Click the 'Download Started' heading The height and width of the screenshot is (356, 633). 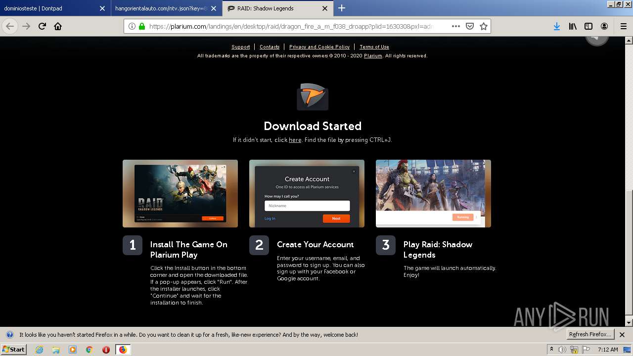coord(313,126)
